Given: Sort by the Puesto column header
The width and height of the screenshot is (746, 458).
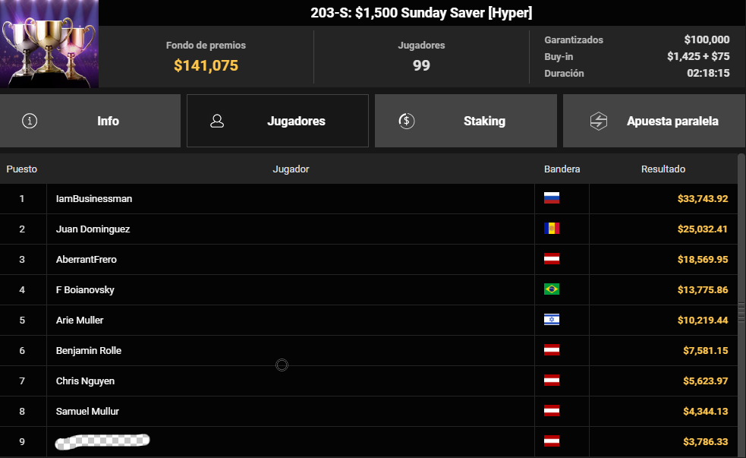Looking at the screenshot, I should [x=22, y=169].
